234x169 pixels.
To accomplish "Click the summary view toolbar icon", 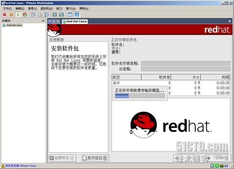I will (70, 14).
